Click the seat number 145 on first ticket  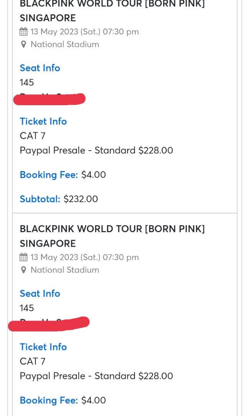(x=26, y=82)
